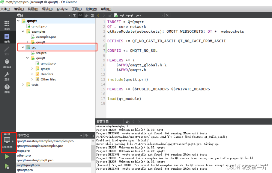Close the Open Documents pane
272x173 pixels.
(x=92, y=136)
